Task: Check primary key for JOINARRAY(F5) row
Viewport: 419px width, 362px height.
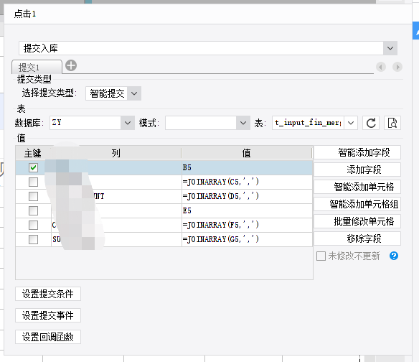Action: [x=33, y=225]
